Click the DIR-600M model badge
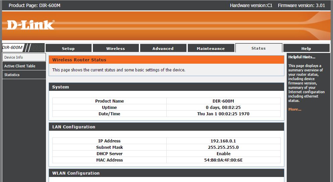 (23, 48)
